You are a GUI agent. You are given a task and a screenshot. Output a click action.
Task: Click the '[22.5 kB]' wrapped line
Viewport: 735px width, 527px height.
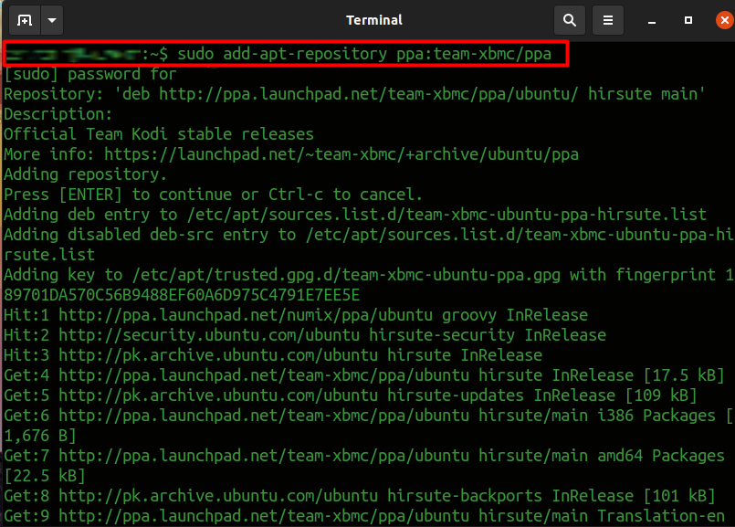click(x=45, y=477)
